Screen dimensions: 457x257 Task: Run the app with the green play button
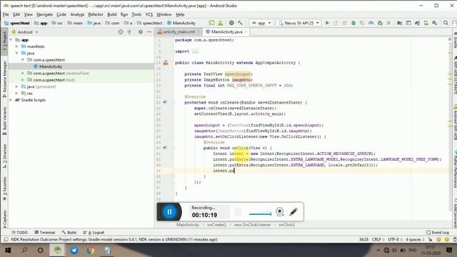(327, 23)
